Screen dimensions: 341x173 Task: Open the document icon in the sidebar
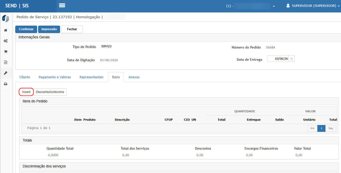(x=6, y=62)
